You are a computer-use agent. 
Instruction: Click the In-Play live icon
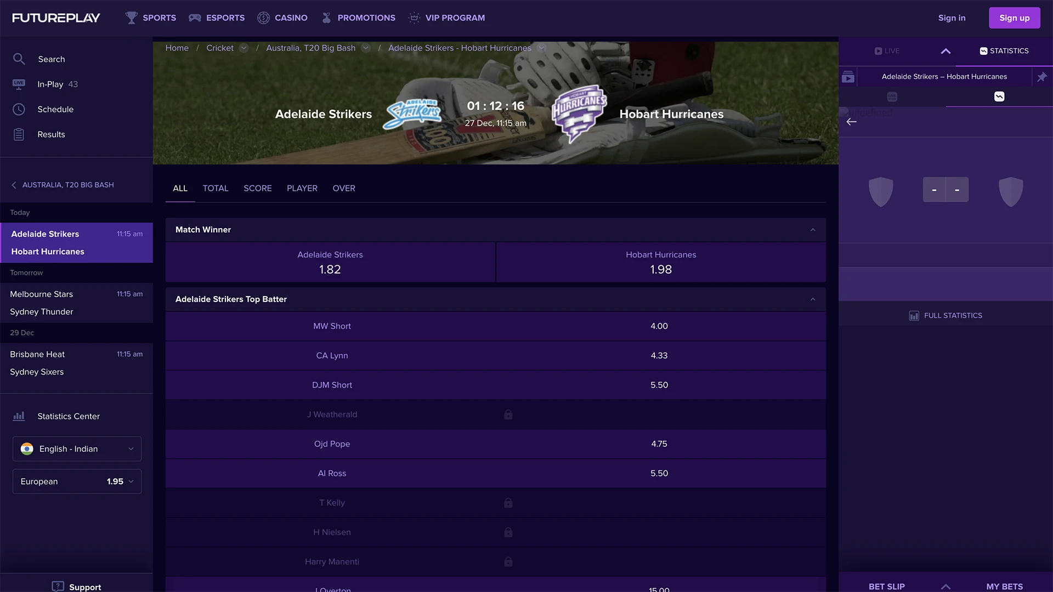point(19,84)
